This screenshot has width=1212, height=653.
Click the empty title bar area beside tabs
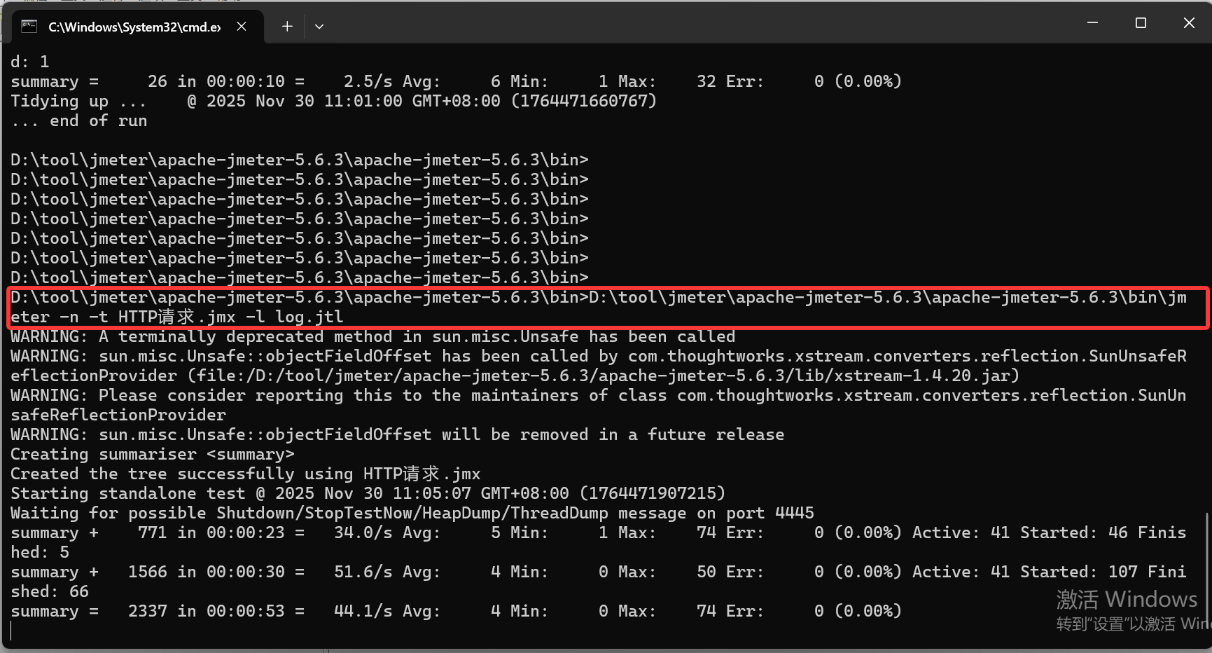[700, 25]
